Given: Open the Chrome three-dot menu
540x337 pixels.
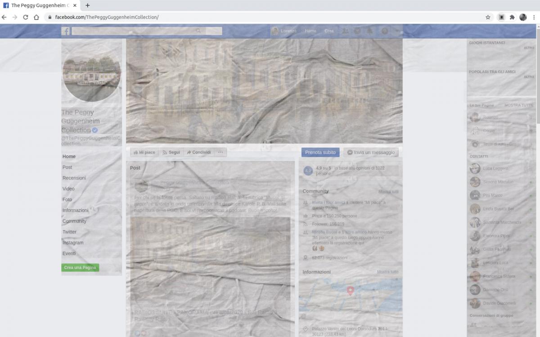Looking at the screenshot, I should [534, 17].
